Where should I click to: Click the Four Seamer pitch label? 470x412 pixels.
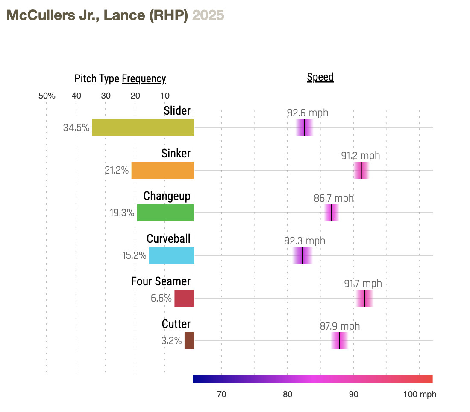pos(161,281)
